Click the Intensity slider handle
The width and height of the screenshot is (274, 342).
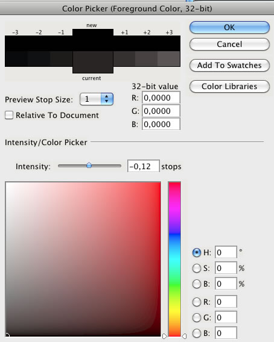pyautogui.click(x=89, y=166)
